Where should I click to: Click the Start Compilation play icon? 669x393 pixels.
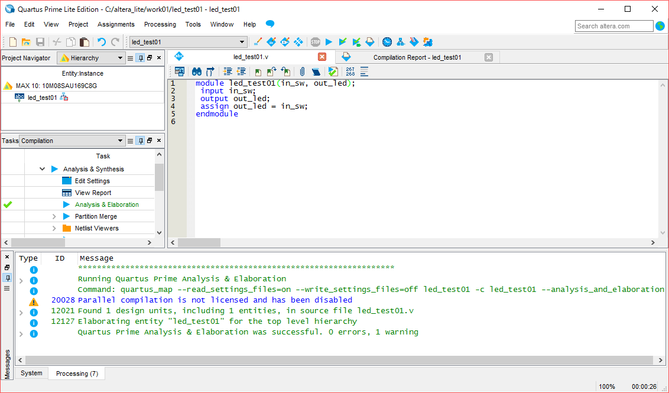(329, 42)
